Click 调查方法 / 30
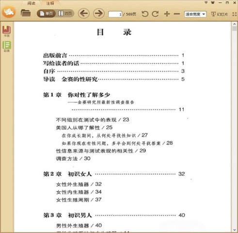Screen dimensions: 238x233 tap(73, 159)
